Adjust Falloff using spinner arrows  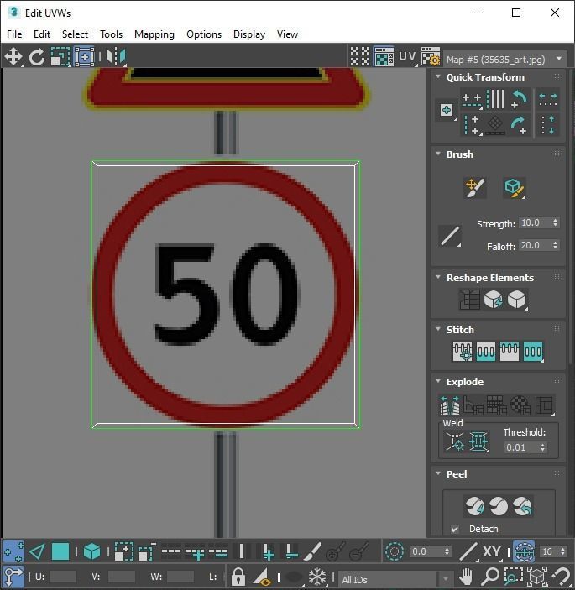pyautogui.click(x=555, y=245)
